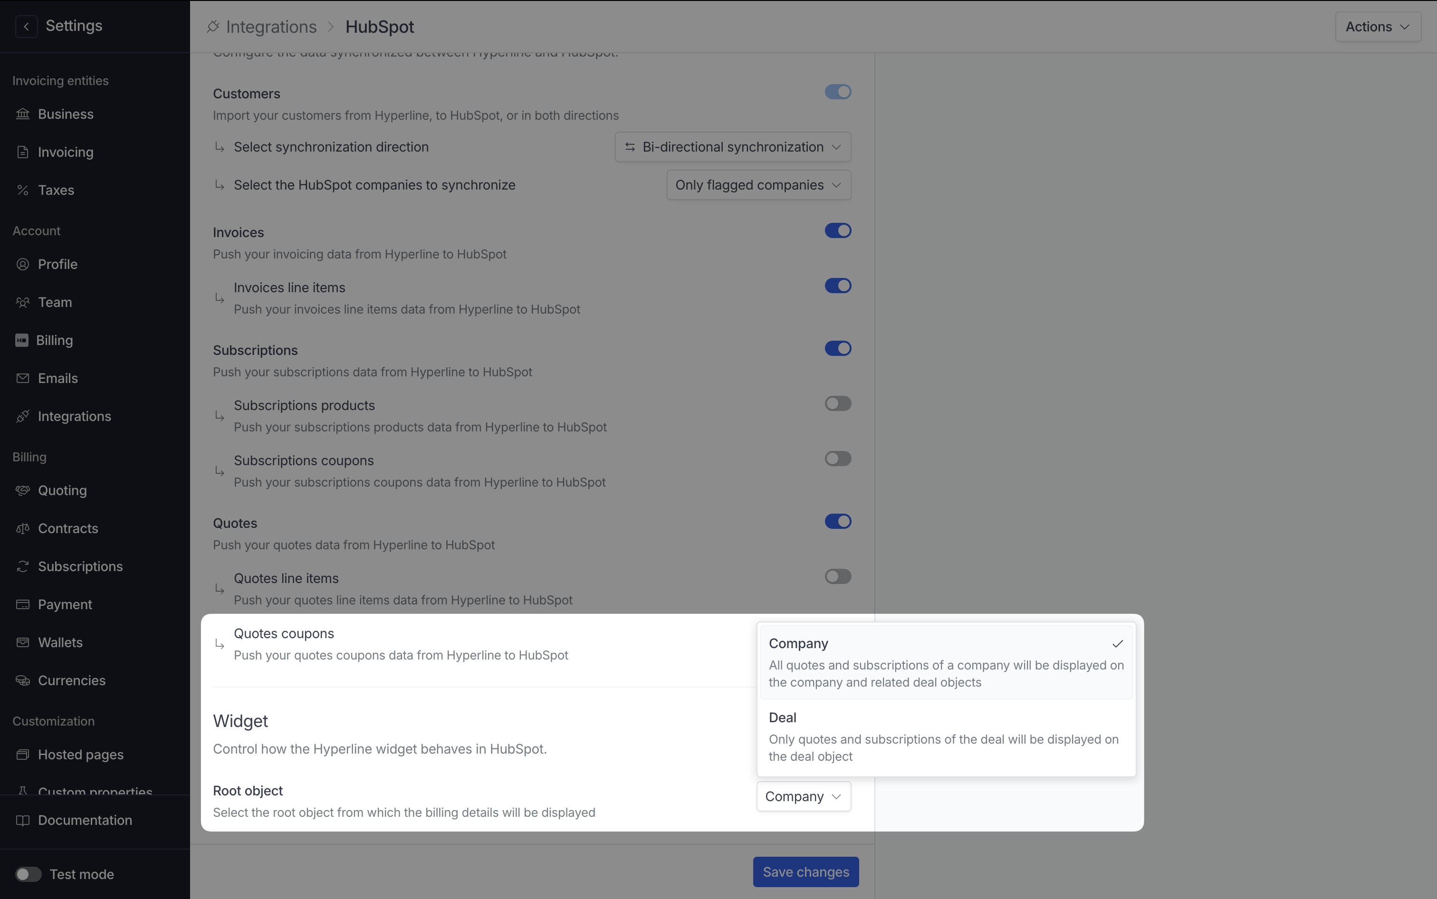Click the Subscriptions refresh icon in sidebar
Viewport: 1437px width, 899px height.
[23, 566]
